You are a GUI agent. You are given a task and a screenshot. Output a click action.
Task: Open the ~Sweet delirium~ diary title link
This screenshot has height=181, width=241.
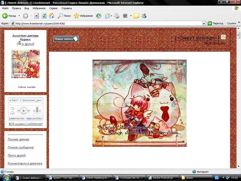[197, 38]
